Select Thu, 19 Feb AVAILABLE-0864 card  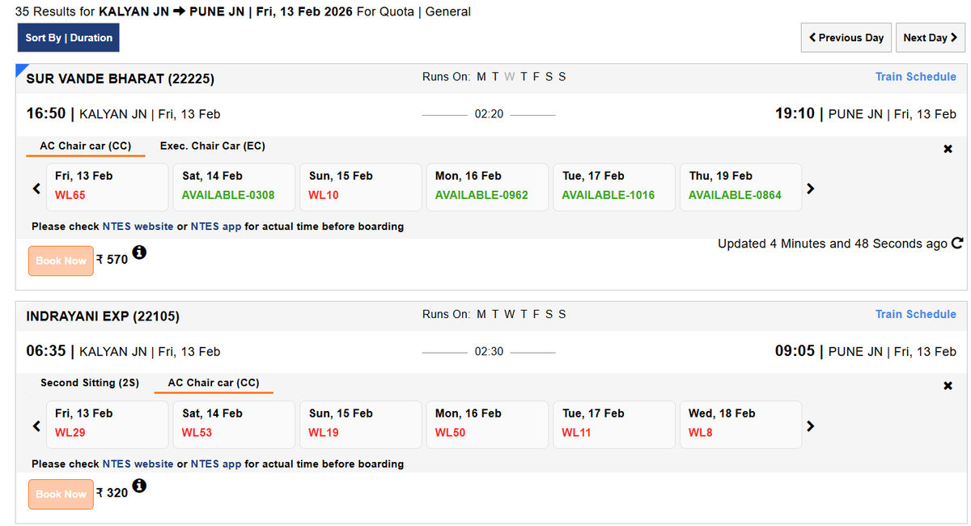point(741,187)
